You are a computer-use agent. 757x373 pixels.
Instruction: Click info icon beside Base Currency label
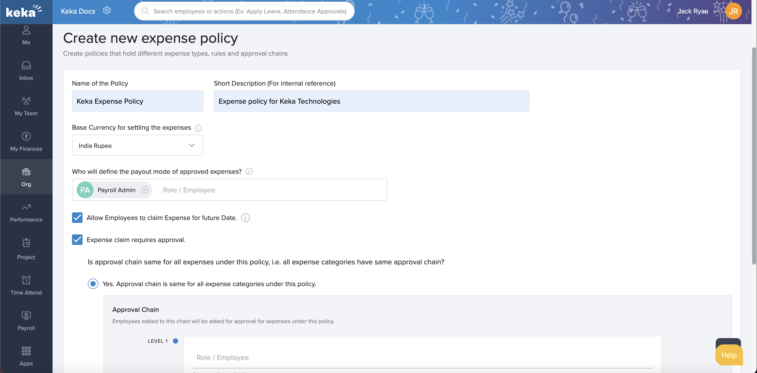click(198, 128)
